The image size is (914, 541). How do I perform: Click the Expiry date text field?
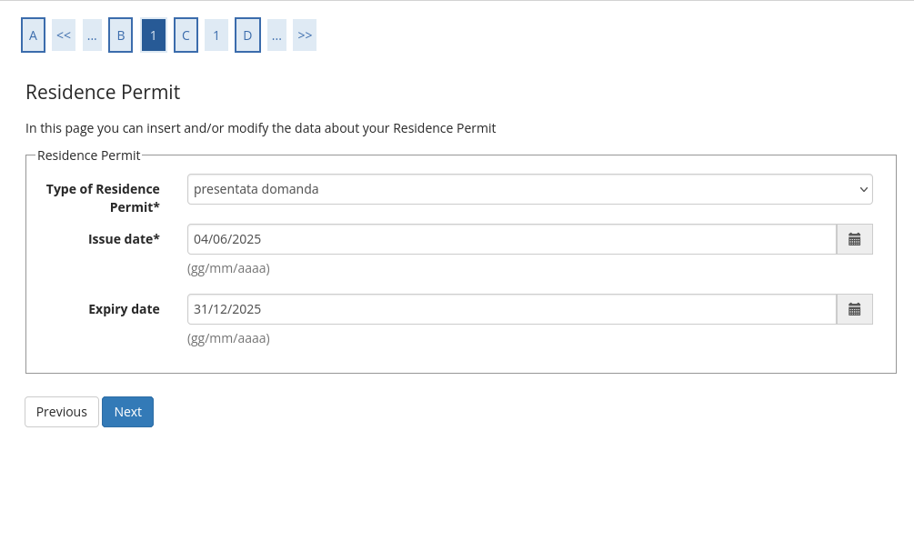click(511, 309)
